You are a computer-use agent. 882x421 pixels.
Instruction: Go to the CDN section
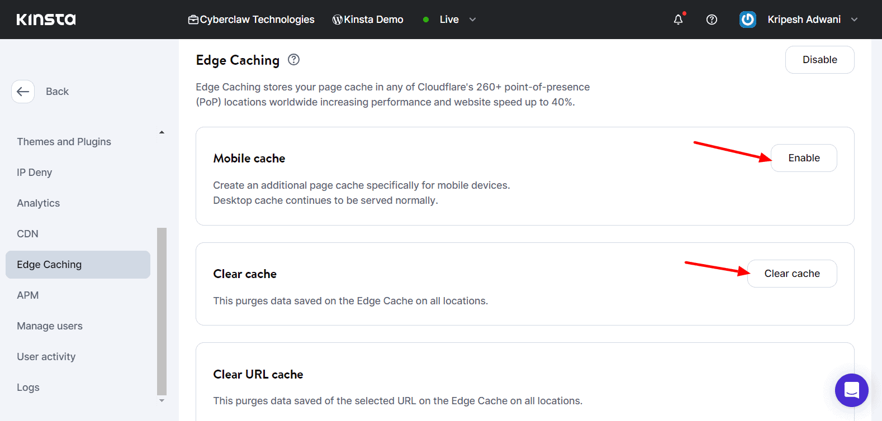pyautogui.click(x=27, y=234)
